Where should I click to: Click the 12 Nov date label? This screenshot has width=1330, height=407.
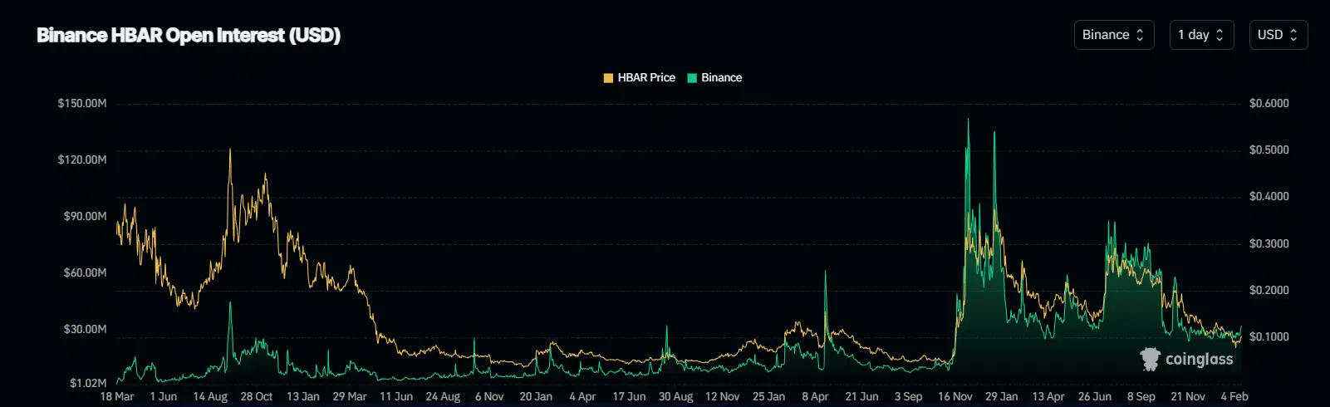(x=722, y=396)
